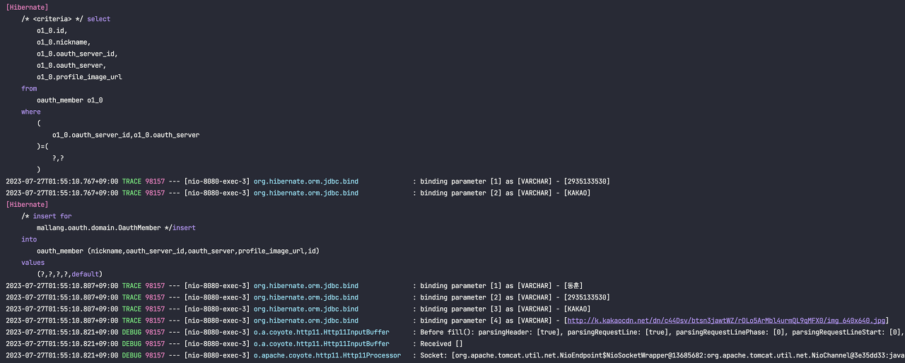Click the "from" SQL keyword
Screen dimensions: 905x363
(x=29, y=88)
